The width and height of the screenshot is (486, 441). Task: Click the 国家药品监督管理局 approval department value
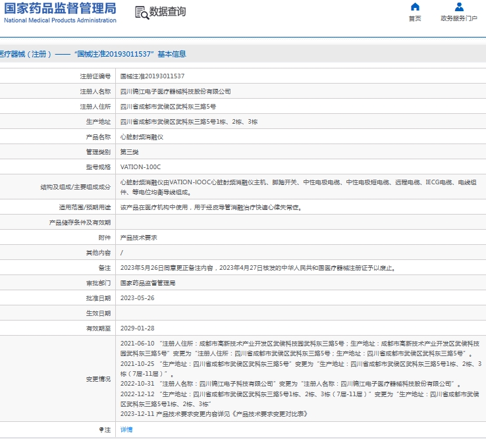click(x=148, y=283)
